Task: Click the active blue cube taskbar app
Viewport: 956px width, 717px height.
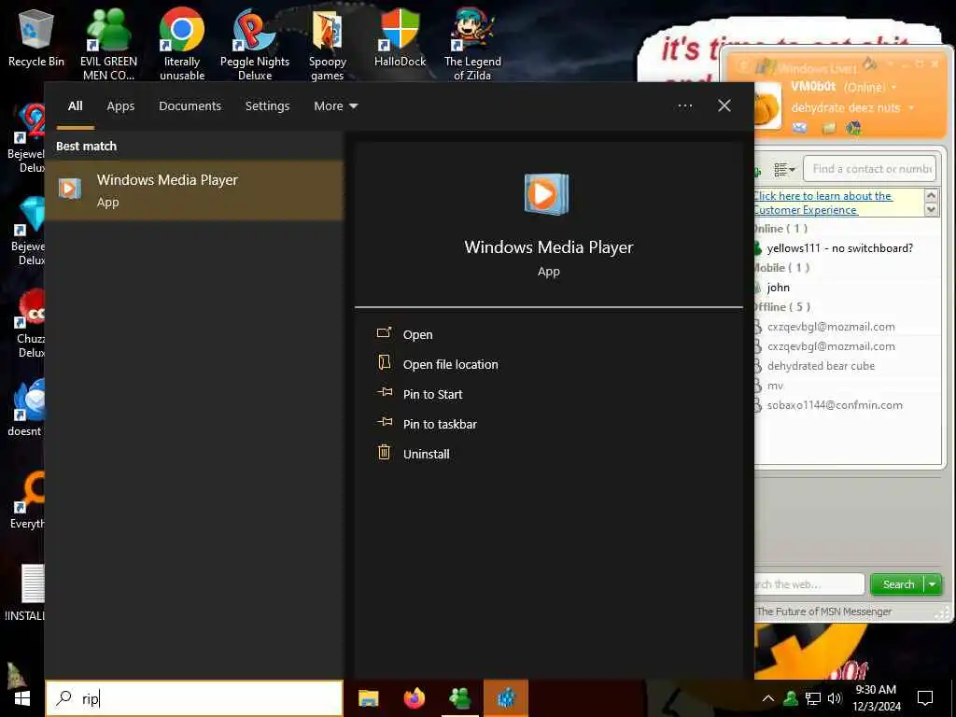Action: (505, 698)
